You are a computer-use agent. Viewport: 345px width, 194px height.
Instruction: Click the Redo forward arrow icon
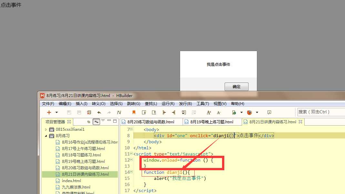(109, 112)
